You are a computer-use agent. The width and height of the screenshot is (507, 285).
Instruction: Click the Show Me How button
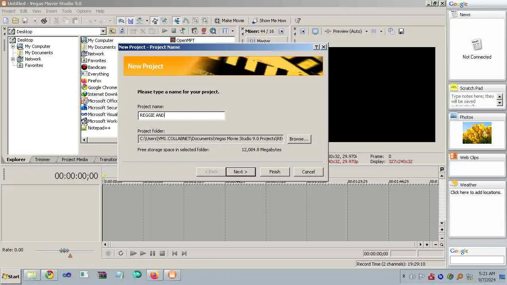269,21
